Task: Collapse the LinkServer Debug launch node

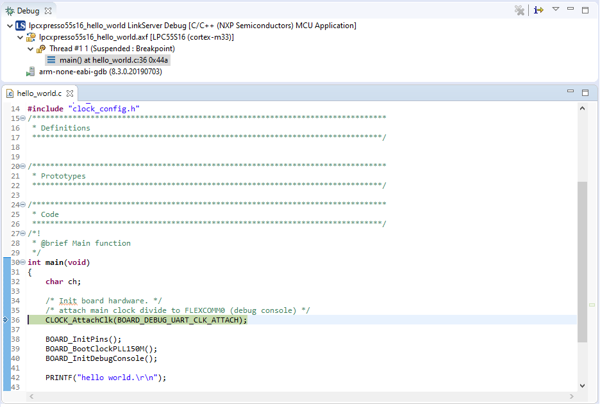Action: click(10, 26)
